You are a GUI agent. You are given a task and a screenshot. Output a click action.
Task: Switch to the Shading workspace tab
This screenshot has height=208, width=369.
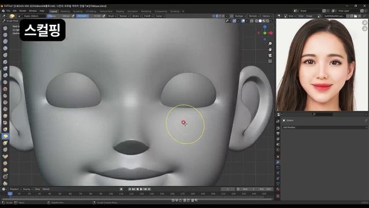(x=120, y=12)
